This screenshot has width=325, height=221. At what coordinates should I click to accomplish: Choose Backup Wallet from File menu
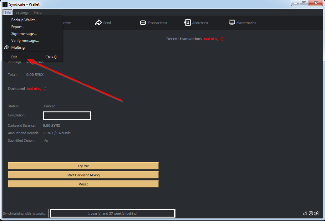coord(24,20)
